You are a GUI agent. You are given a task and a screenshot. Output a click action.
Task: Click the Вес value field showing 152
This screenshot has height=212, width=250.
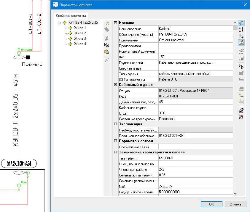(195, 57)
